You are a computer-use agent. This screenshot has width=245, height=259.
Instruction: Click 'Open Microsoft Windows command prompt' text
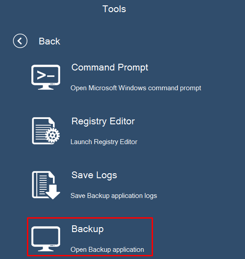point(136,88)
